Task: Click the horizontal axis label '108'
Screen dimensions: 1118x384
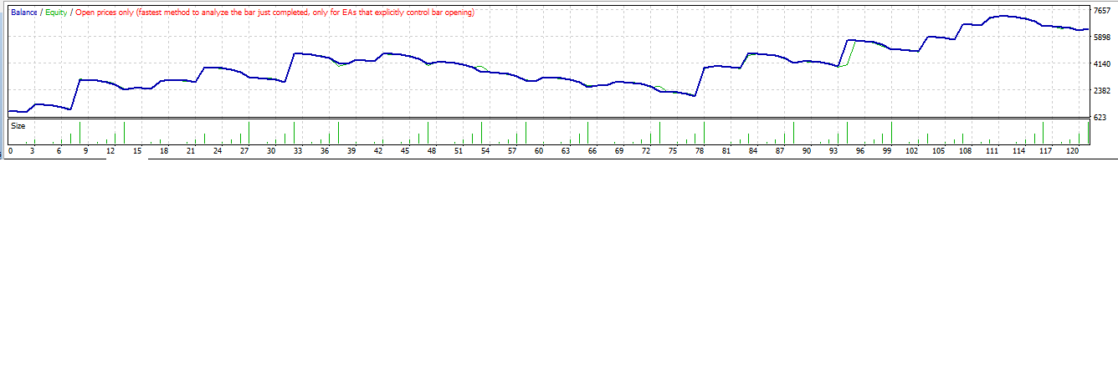Action: [966, 151]
